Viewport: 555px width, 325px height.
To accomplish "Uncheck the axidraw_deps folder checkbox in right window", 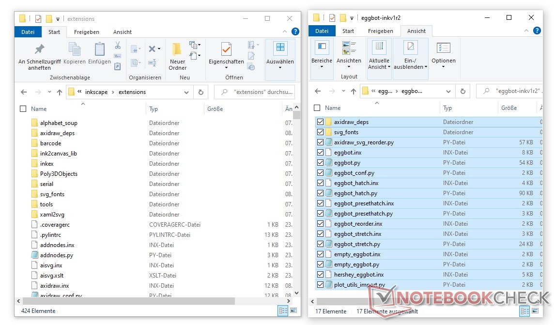I will (x=320, y=122).
